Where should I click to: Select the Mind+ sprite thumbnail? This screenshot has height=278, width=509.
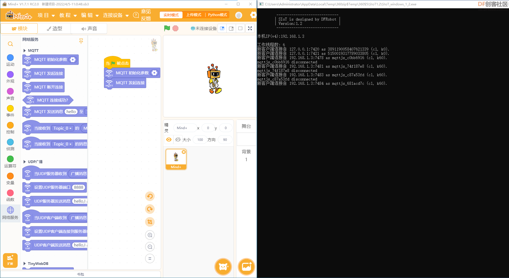(x=176, y=159)
